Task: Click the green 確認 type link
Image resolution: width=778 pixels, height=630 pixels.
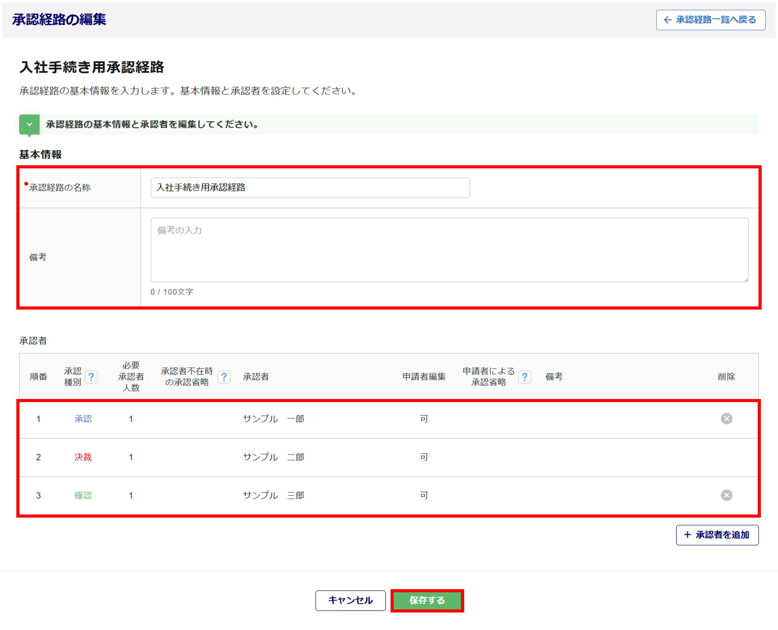Action: pos(83,495)
